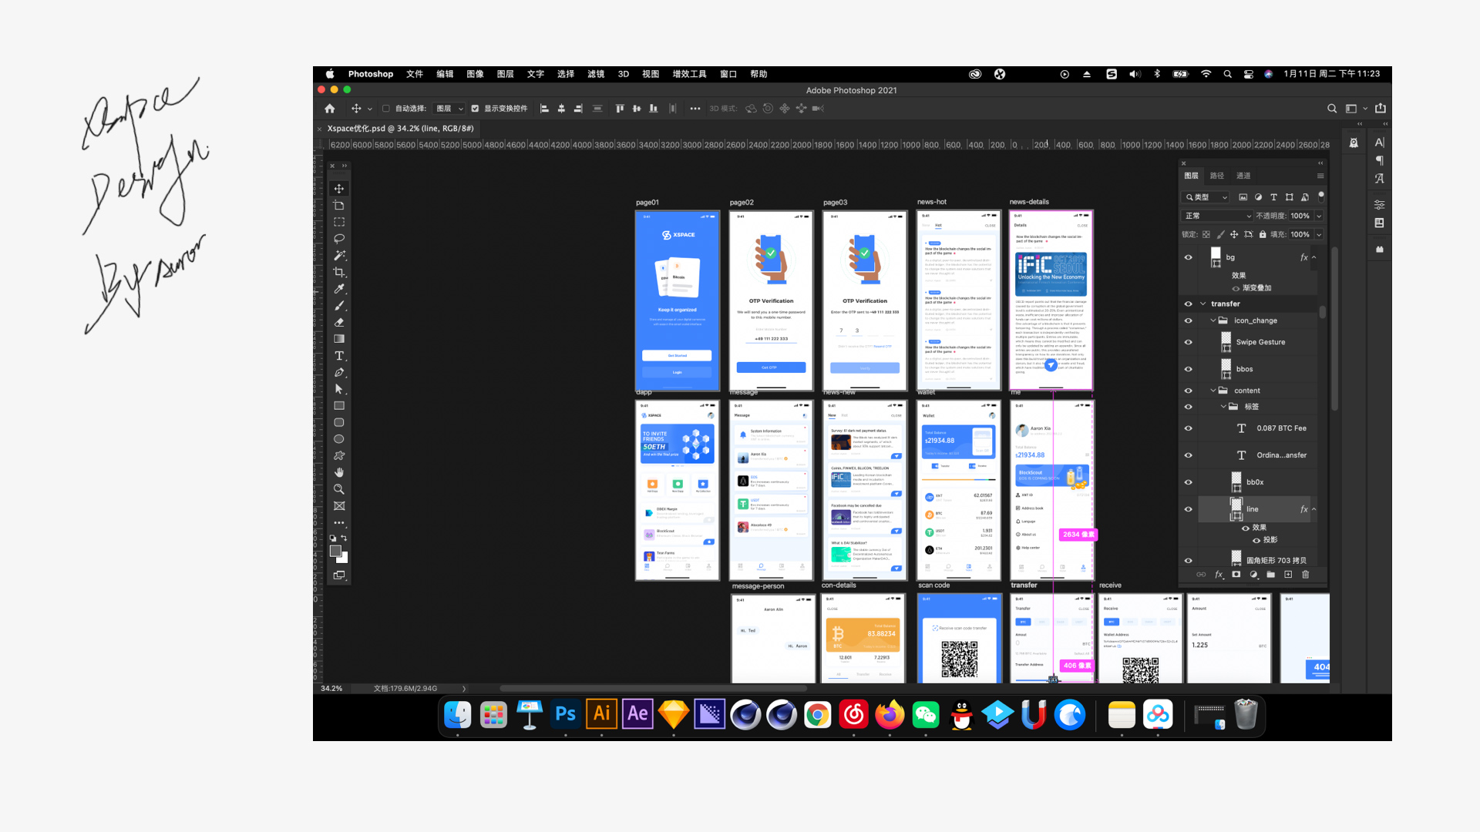Add a layer mask via mask icon
The height and width of the screenshot is (832, 1480).
[1236, 575]
